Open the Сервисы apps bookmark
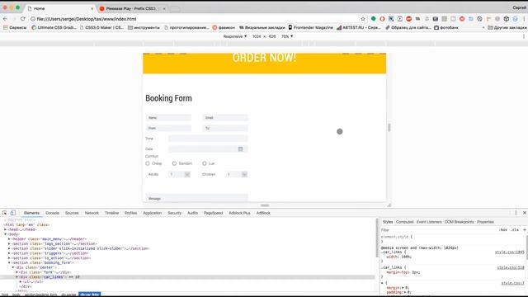The image size is (528, 297). click(x=15, y=27)
